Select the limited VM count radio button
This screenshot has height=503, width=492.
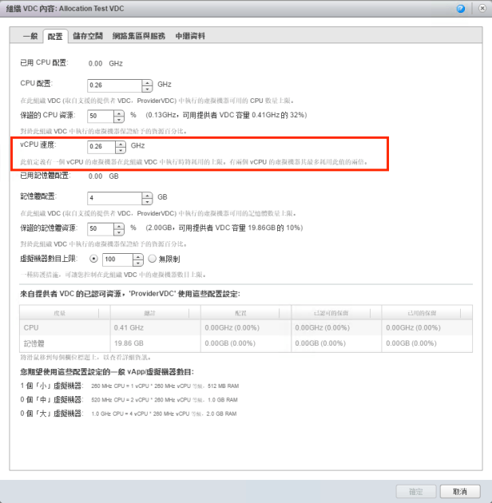pyautogui.click(x=94, y=259)
